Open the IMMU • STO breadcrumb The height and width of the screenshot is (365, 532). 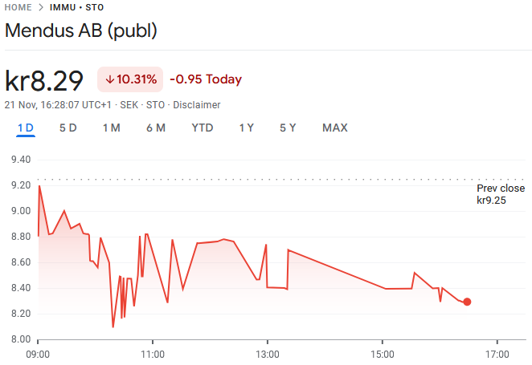76,7
